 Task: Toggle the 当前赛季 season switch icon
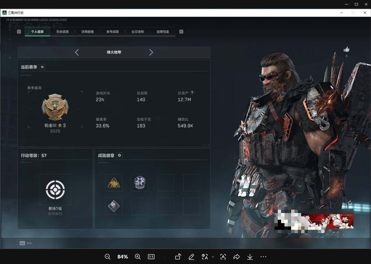click(x=42, y=67)
